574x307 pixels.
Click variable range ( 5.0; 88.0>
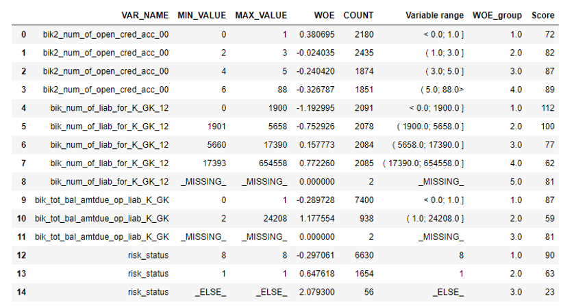[442, 90]
